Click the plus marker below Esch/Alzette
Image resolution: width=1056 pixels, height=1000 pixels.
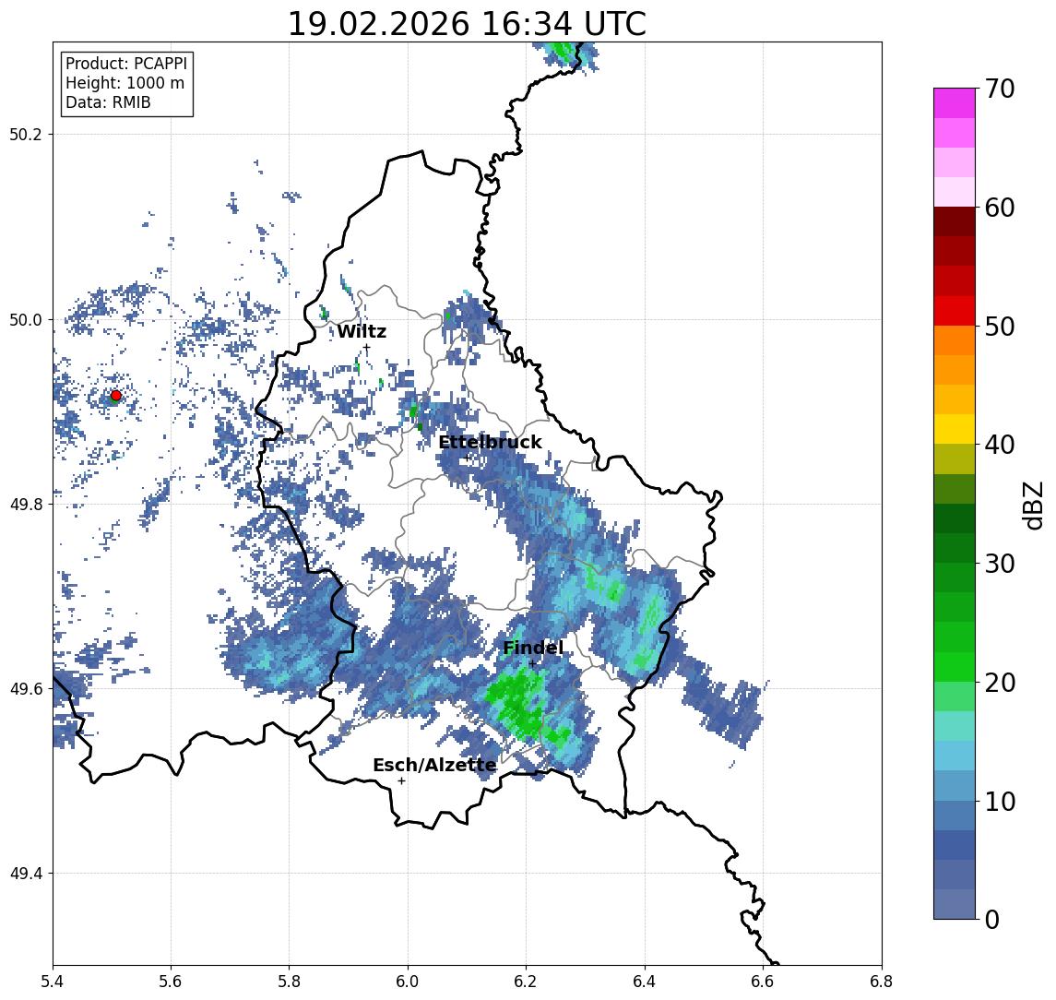(x=401, y=781)
